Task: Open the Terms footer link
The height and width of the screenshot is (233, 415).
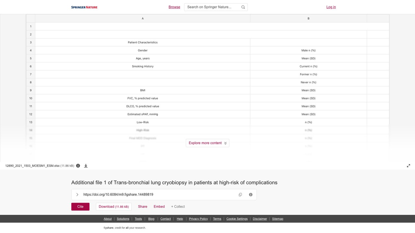Action: [217, 219]
